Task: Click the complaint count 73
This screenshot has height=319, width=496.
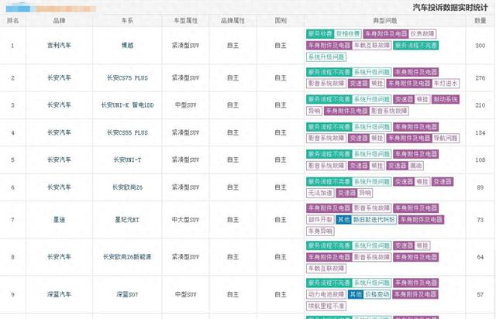Action: pyautogui.click(x=480, y=219)
